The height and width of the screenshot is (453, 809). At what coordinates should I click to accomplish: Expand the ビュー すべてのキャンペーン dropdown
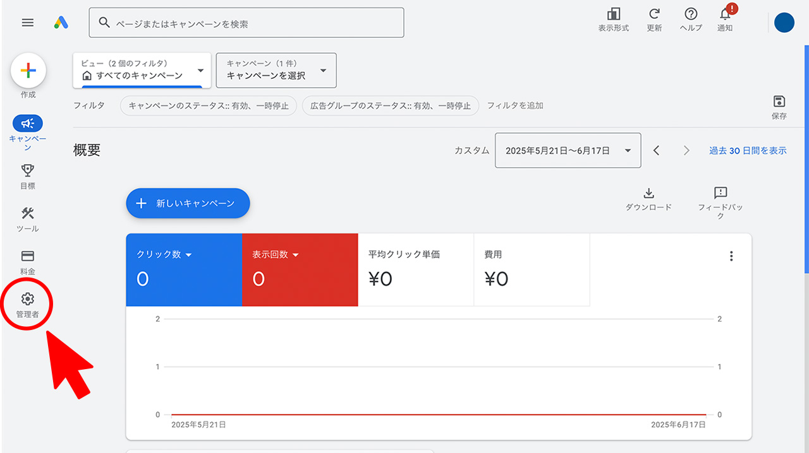pos(142,70)
